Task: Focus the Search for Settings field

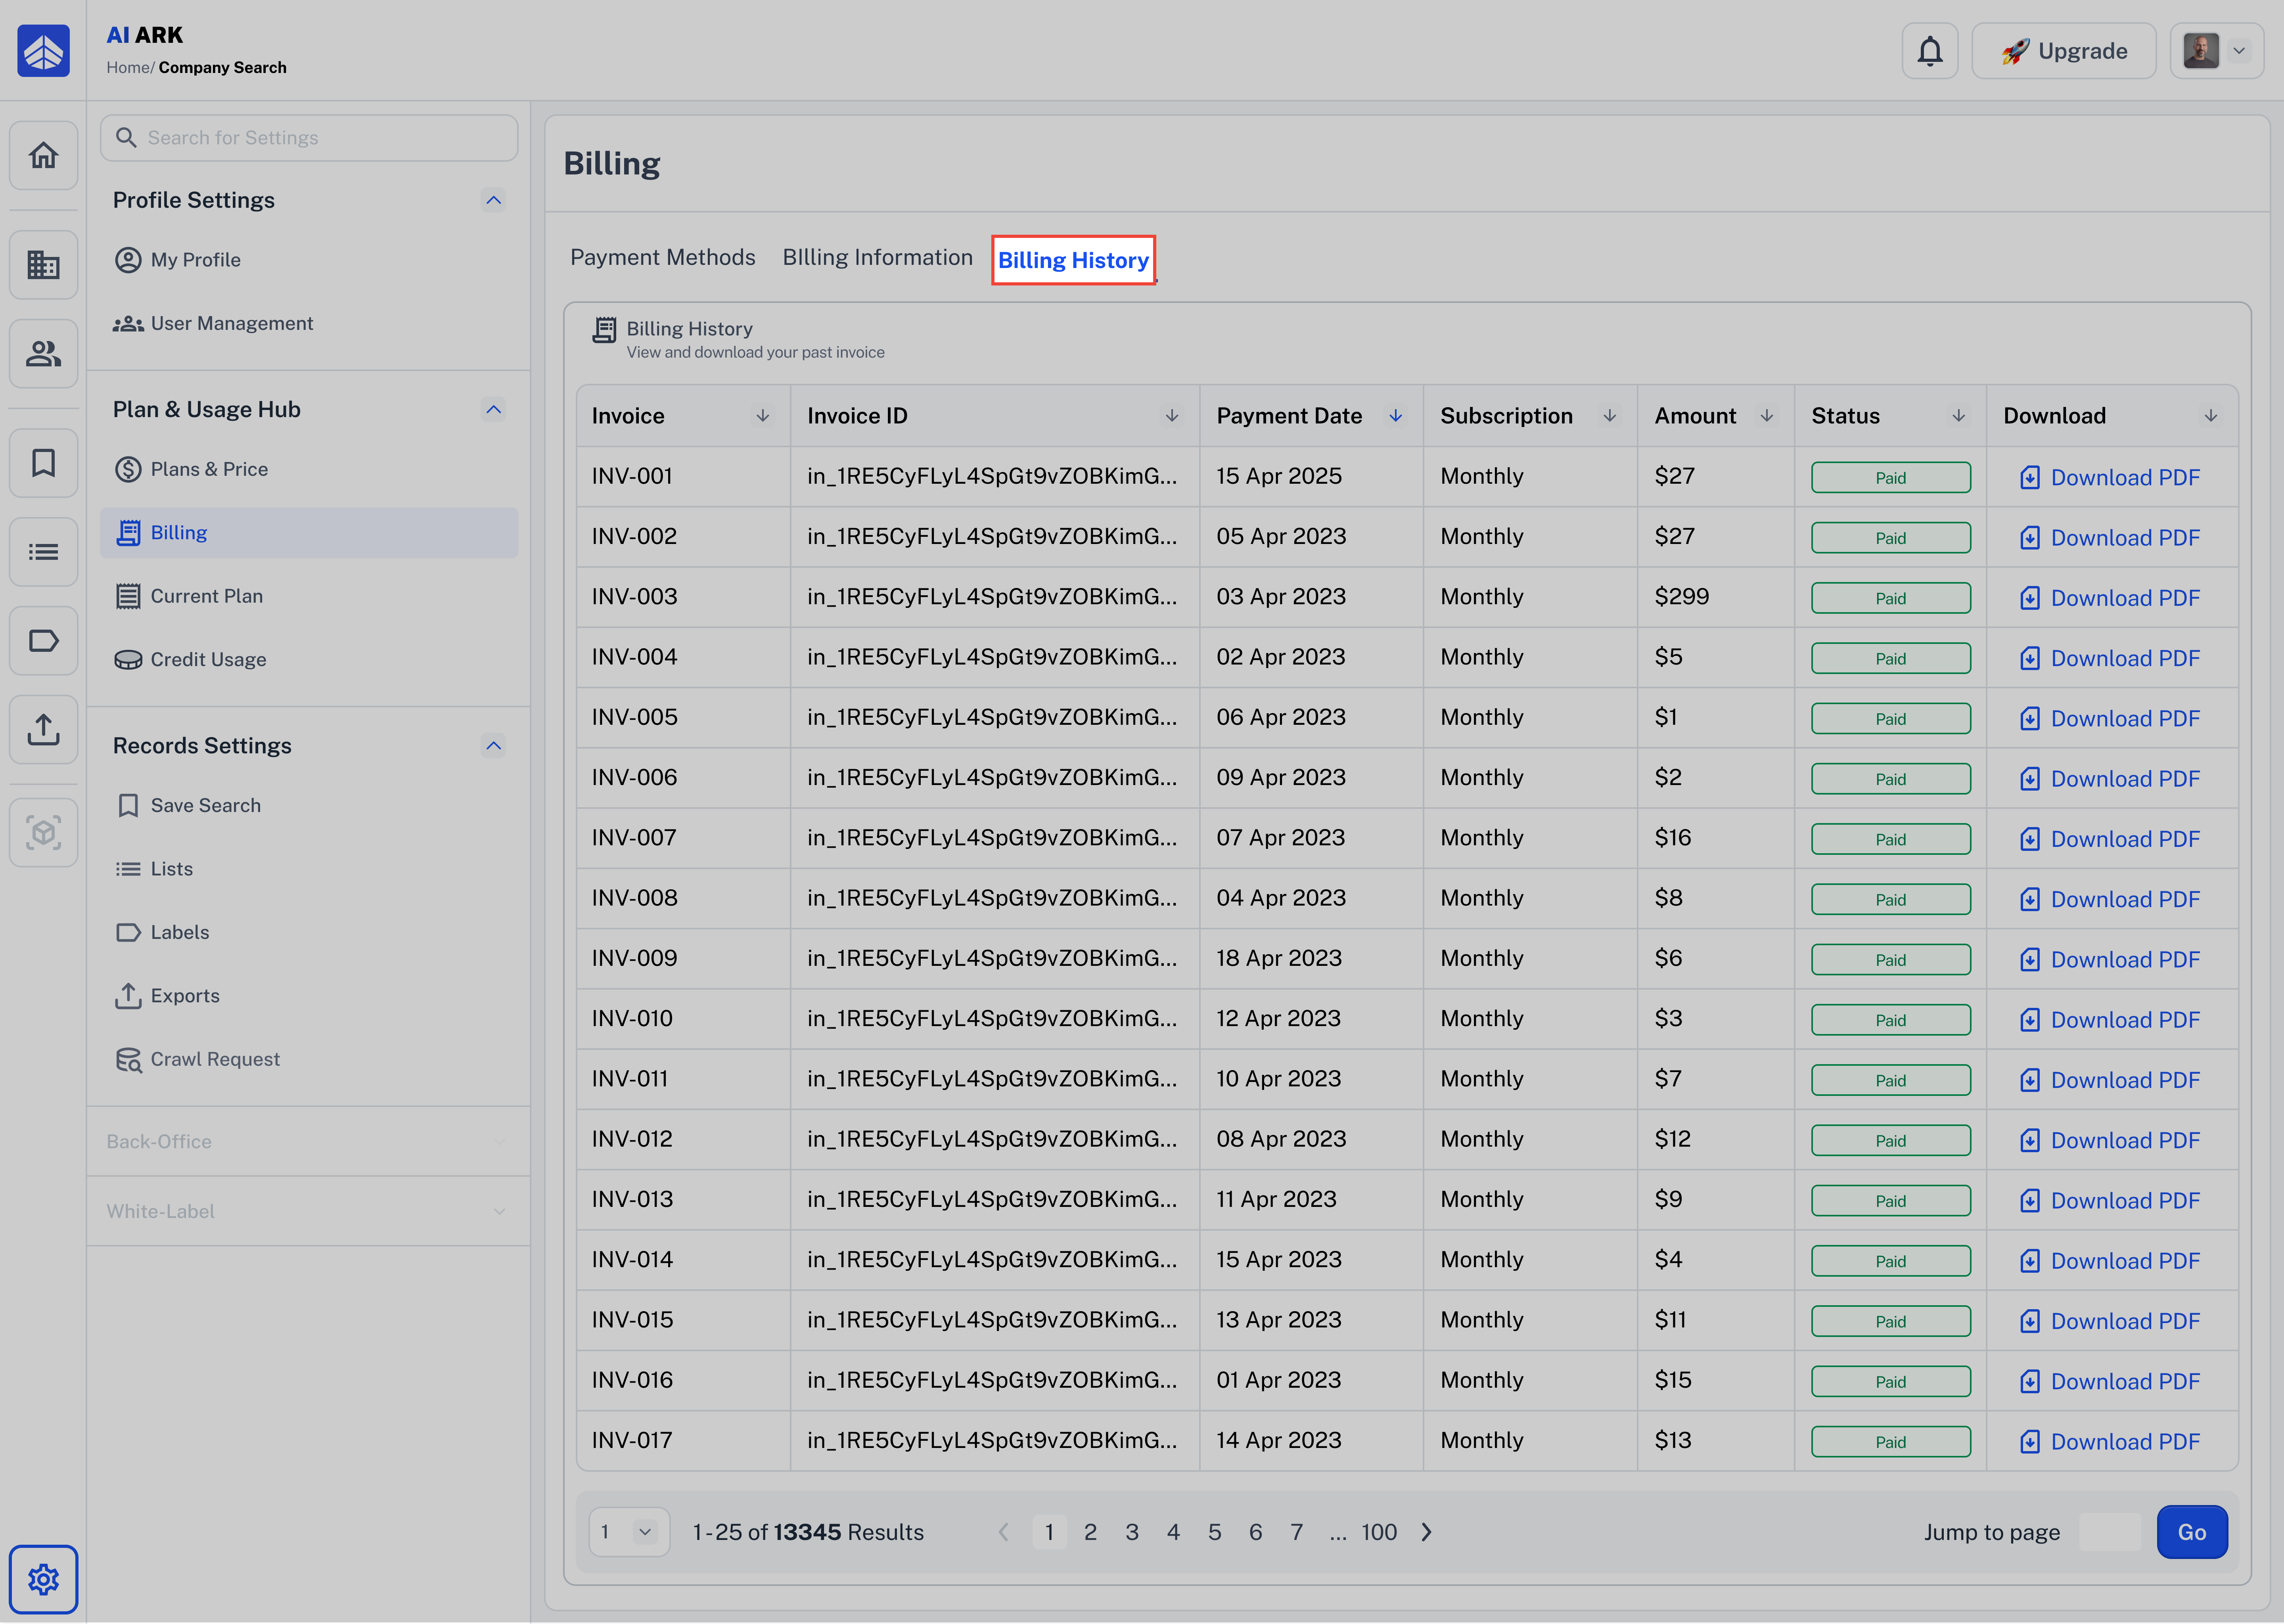Action: (x=308, y=138)
